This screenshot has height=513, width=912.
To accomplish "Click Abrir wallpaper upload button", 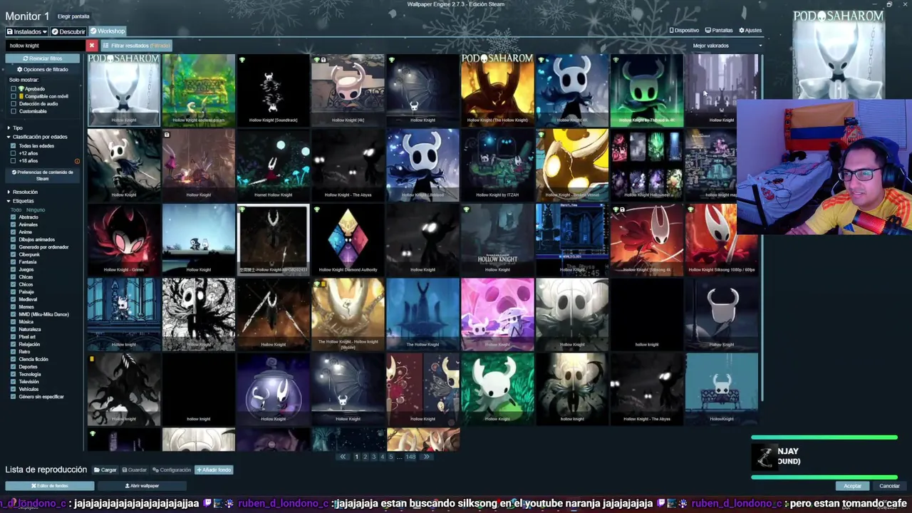I will (x=142, y=486).
